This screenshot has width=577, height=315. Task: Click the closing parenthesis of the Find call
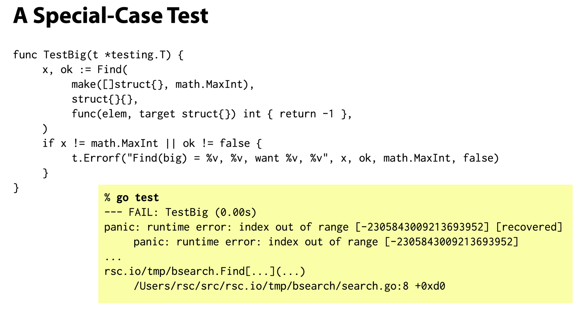45,129
